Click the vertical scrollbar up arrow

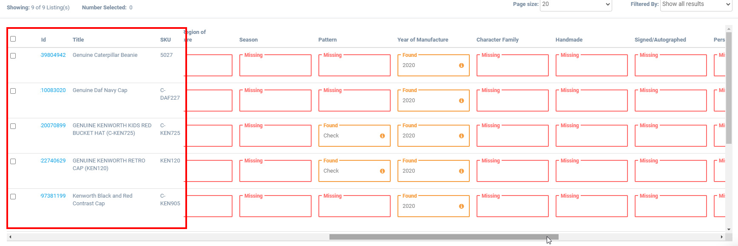729,29
